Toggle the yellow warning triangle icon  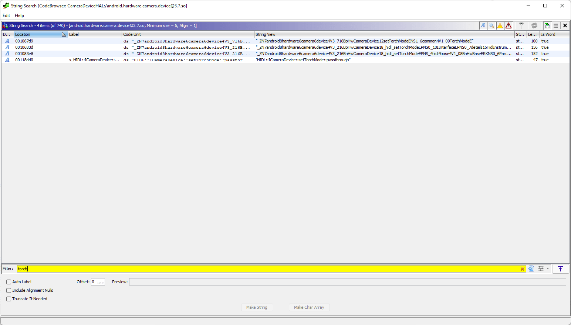tap(500, 25)
